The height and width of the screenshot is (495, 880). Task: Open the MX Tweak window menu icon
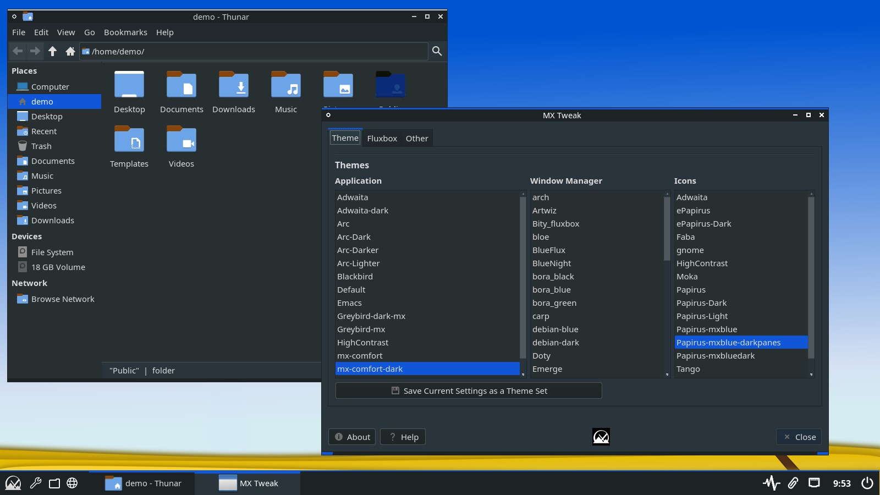point(328,115)
